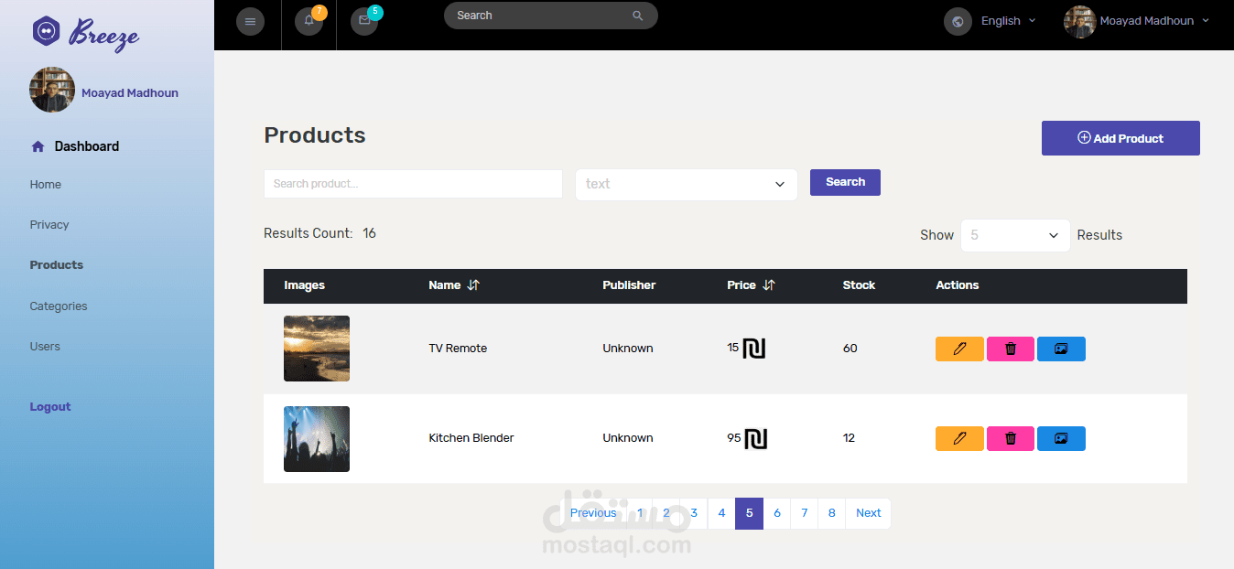1234x569 pixels.
Task: Delete the TV Remote product
Action: click(1011, 349)
